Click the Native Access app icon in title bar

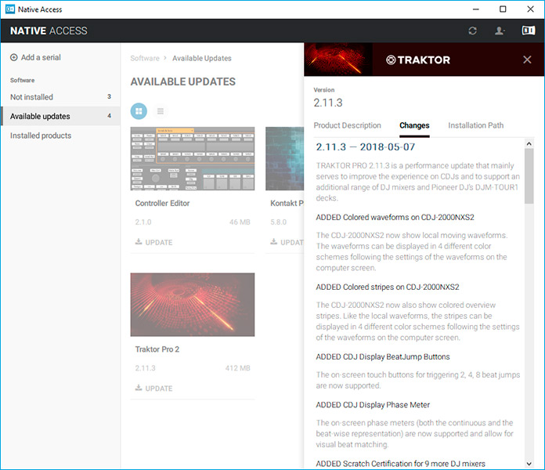(x=10, y=9)
